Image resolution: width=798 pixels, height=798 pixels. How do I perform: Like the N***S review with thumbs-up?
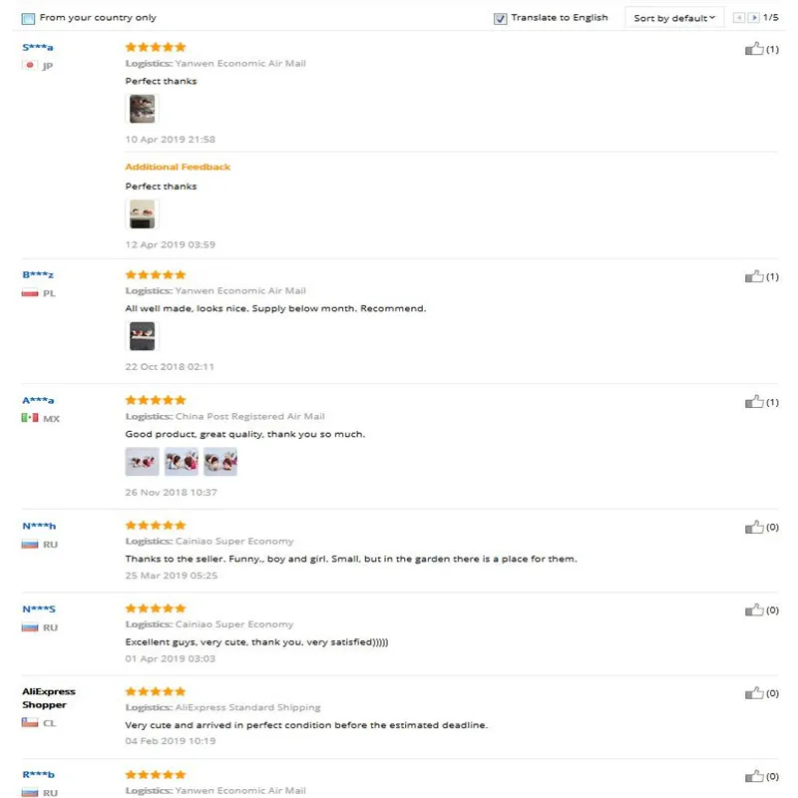tap(754, 610)
